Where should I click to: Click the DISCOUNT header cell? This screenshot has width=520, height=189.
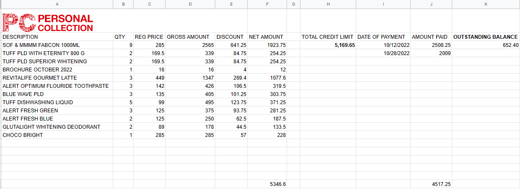pos(231,37)
